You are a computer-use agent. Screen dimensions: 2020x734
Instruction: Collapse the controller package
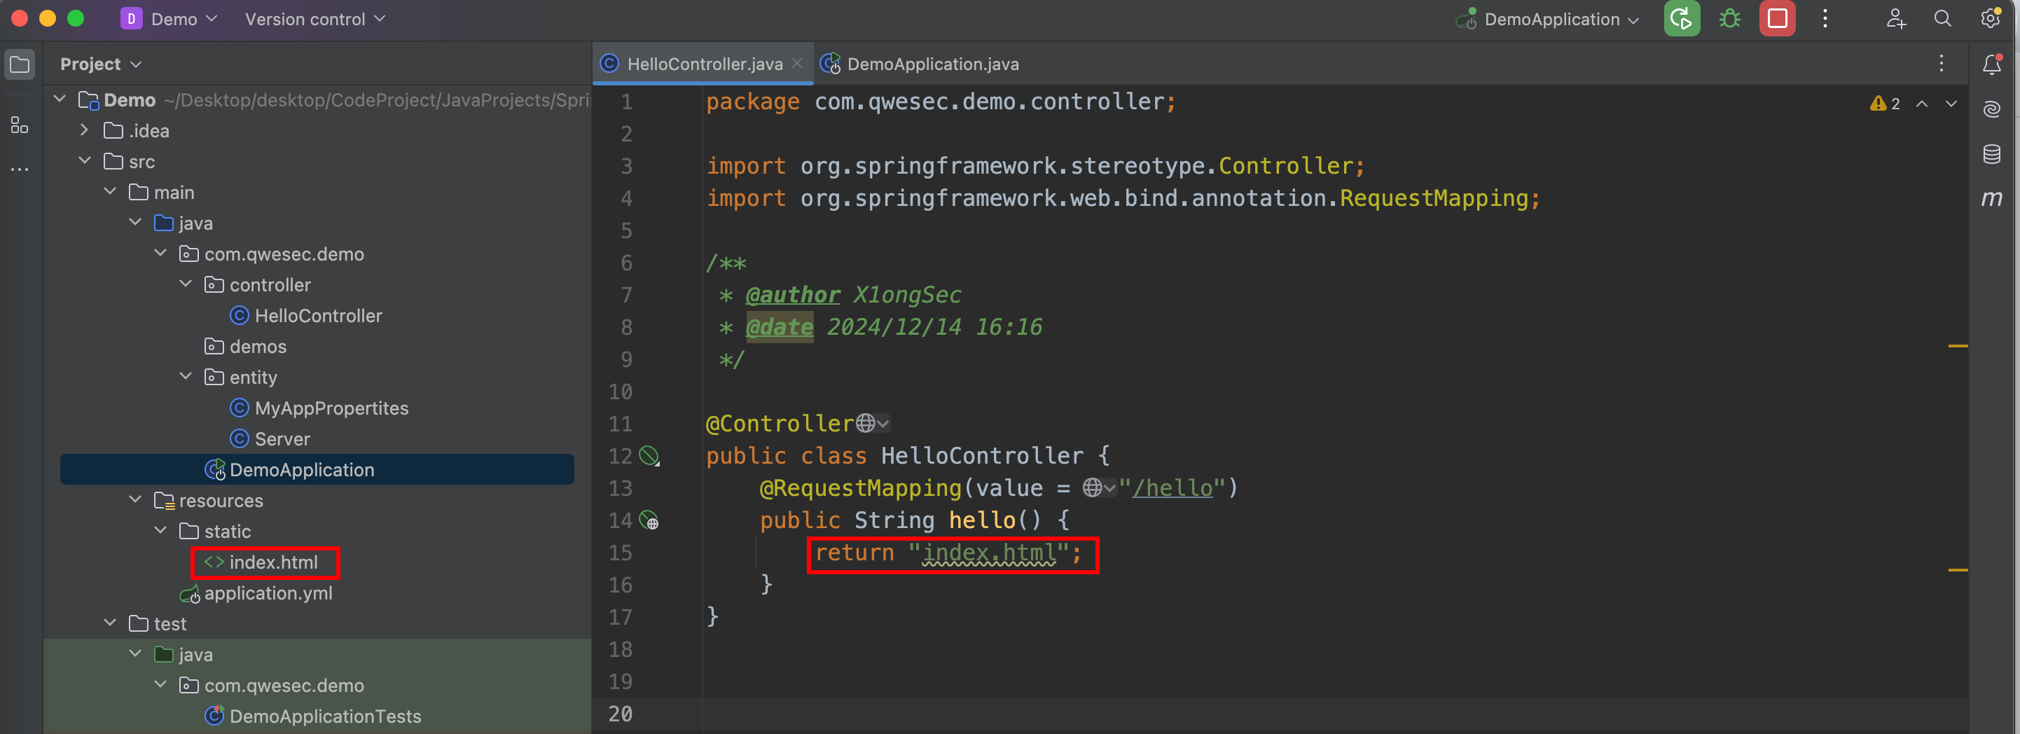[x=185, y=284]
